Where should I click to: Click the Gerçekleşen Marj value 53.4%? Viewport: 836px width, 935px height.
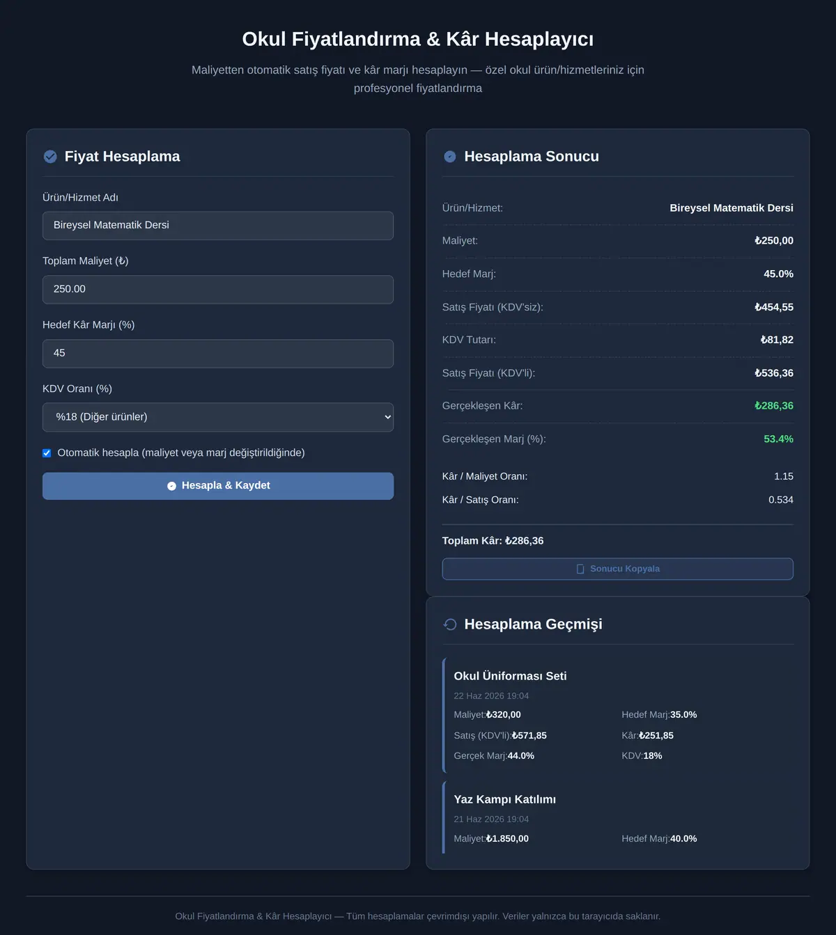[x=778, y=439]
